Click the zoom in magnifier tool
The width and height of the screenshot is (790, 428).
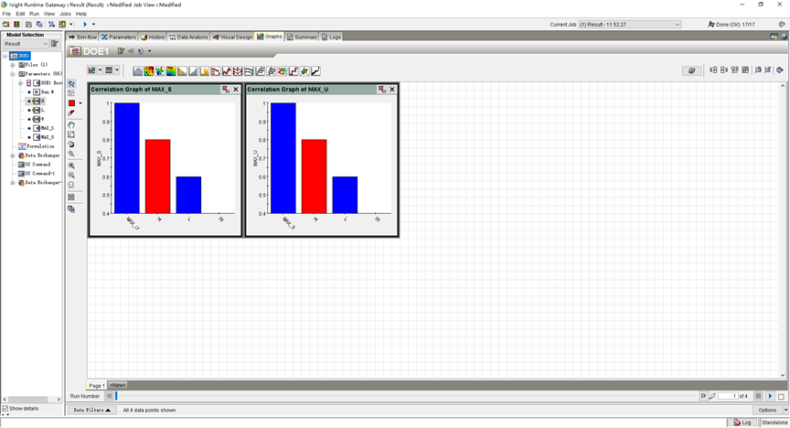pyautogui.click(x=71, y=166)
